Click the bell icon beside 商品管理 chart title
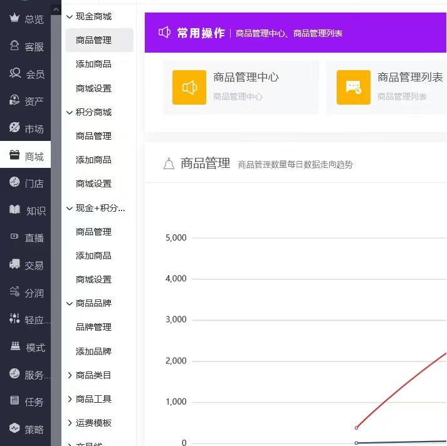 click(x=169, y=163)
